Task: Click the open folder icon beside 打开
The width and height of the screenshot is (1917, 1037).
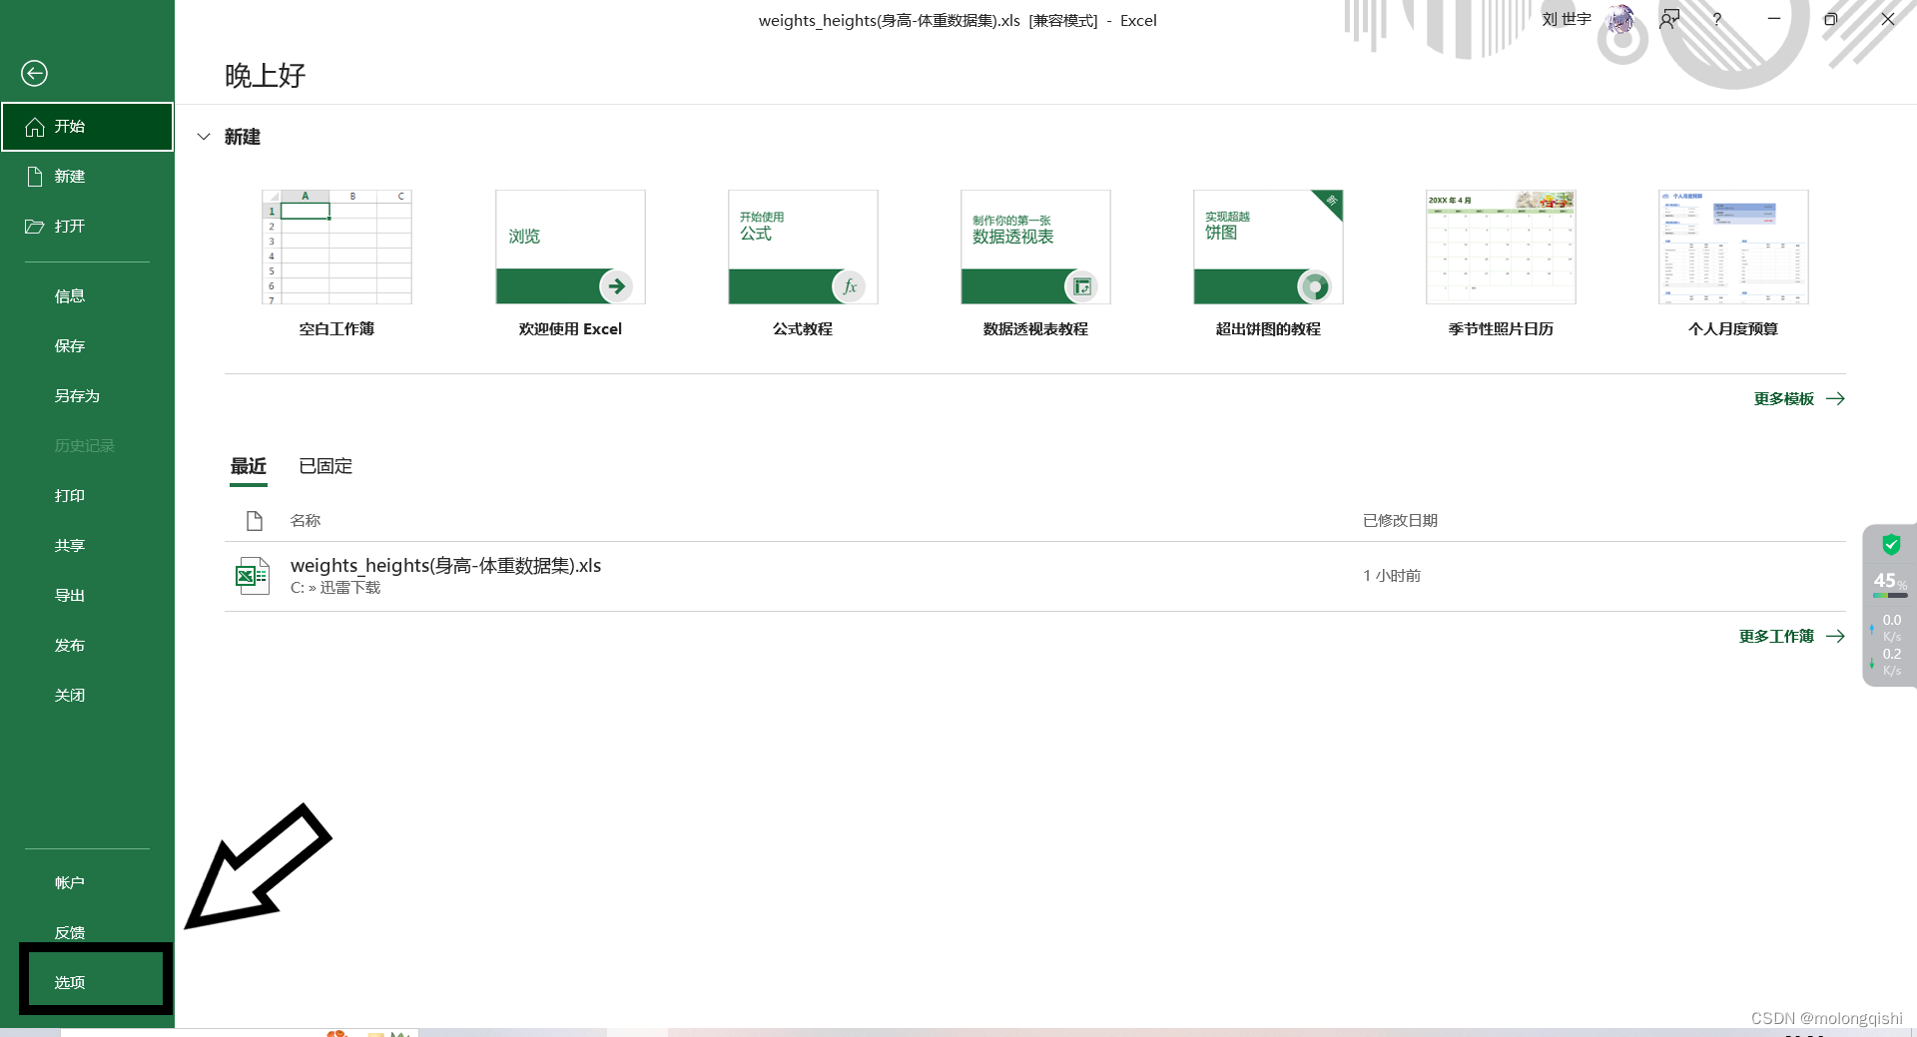Action: tap(35, 227)
